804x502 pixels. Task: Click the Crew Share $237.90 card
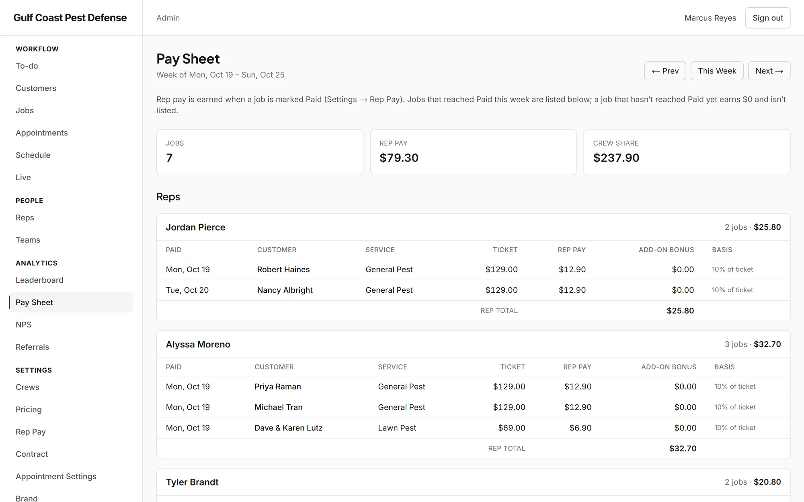[687, 152]
